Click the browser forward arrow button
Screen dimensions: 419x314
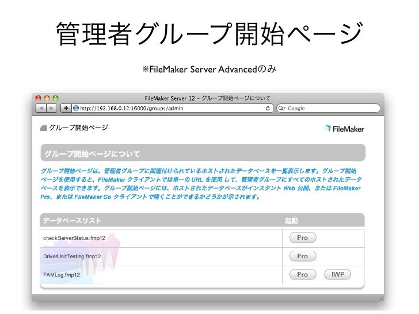[x=51, y=108]
